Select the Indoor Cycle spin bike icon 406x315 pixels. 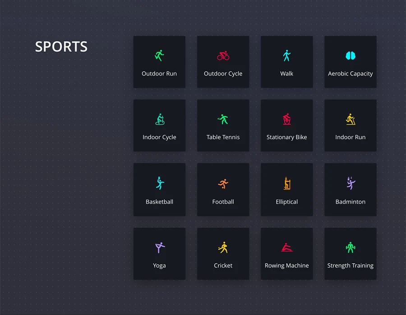160,119
